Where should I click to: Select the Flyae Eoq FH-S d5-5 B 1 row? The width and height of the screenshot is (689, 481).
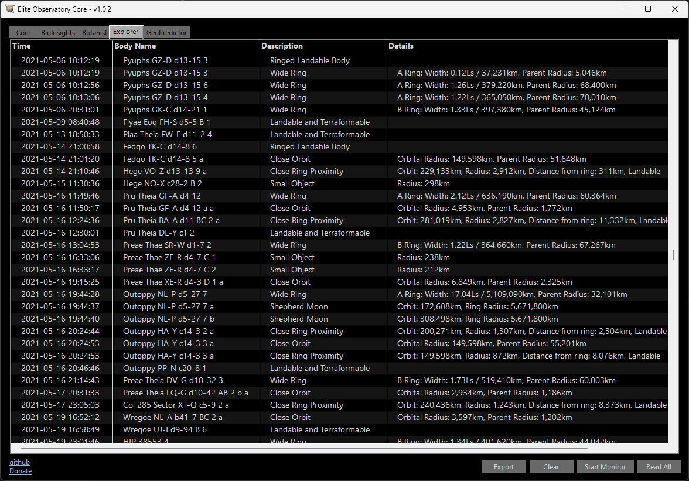click(x=166, y=122)
